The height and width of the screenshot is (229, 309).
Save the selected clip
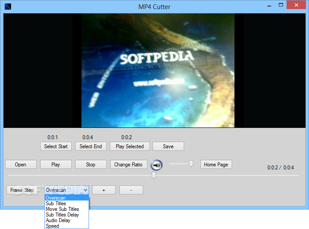coord(168,146)
